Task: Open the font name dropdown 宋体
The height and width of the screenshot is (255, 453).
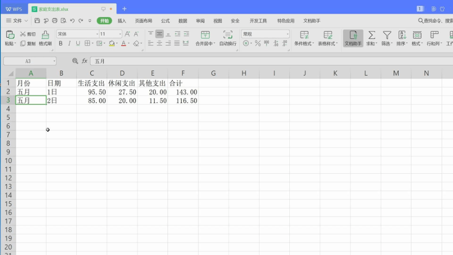Action: (x=97, y=34)
